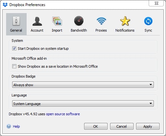Click the General tab label text
Image resolution: width=166 pixels, height=136 pixels.
pos(16,30)
